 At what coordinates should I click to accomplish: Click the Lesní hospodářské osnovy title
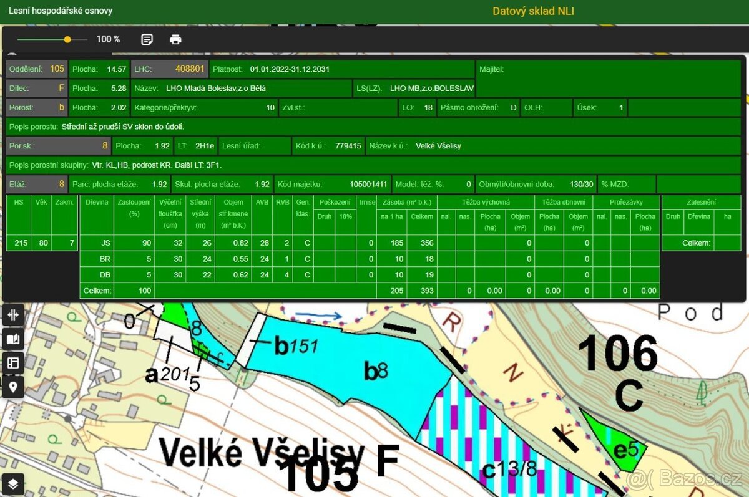point(61,11)
